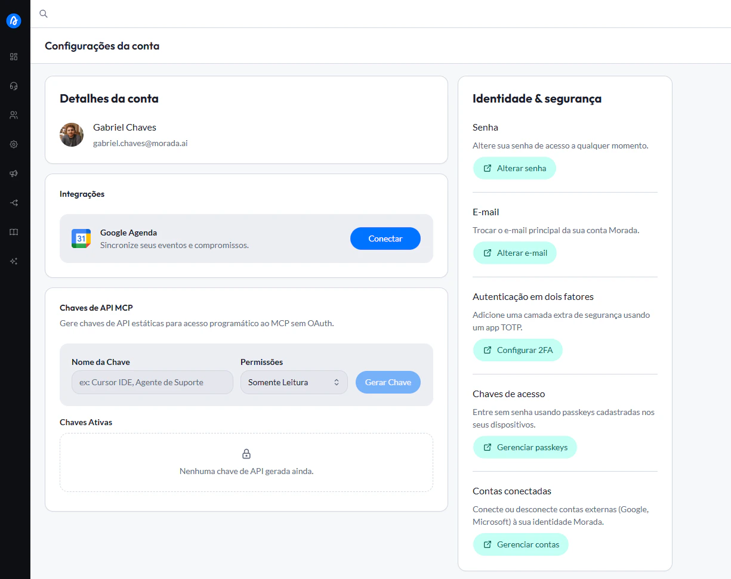Viewport: 731px width, 579px height.
Task: Click the Configurações da conta page title
Action: tap(102, 46)
